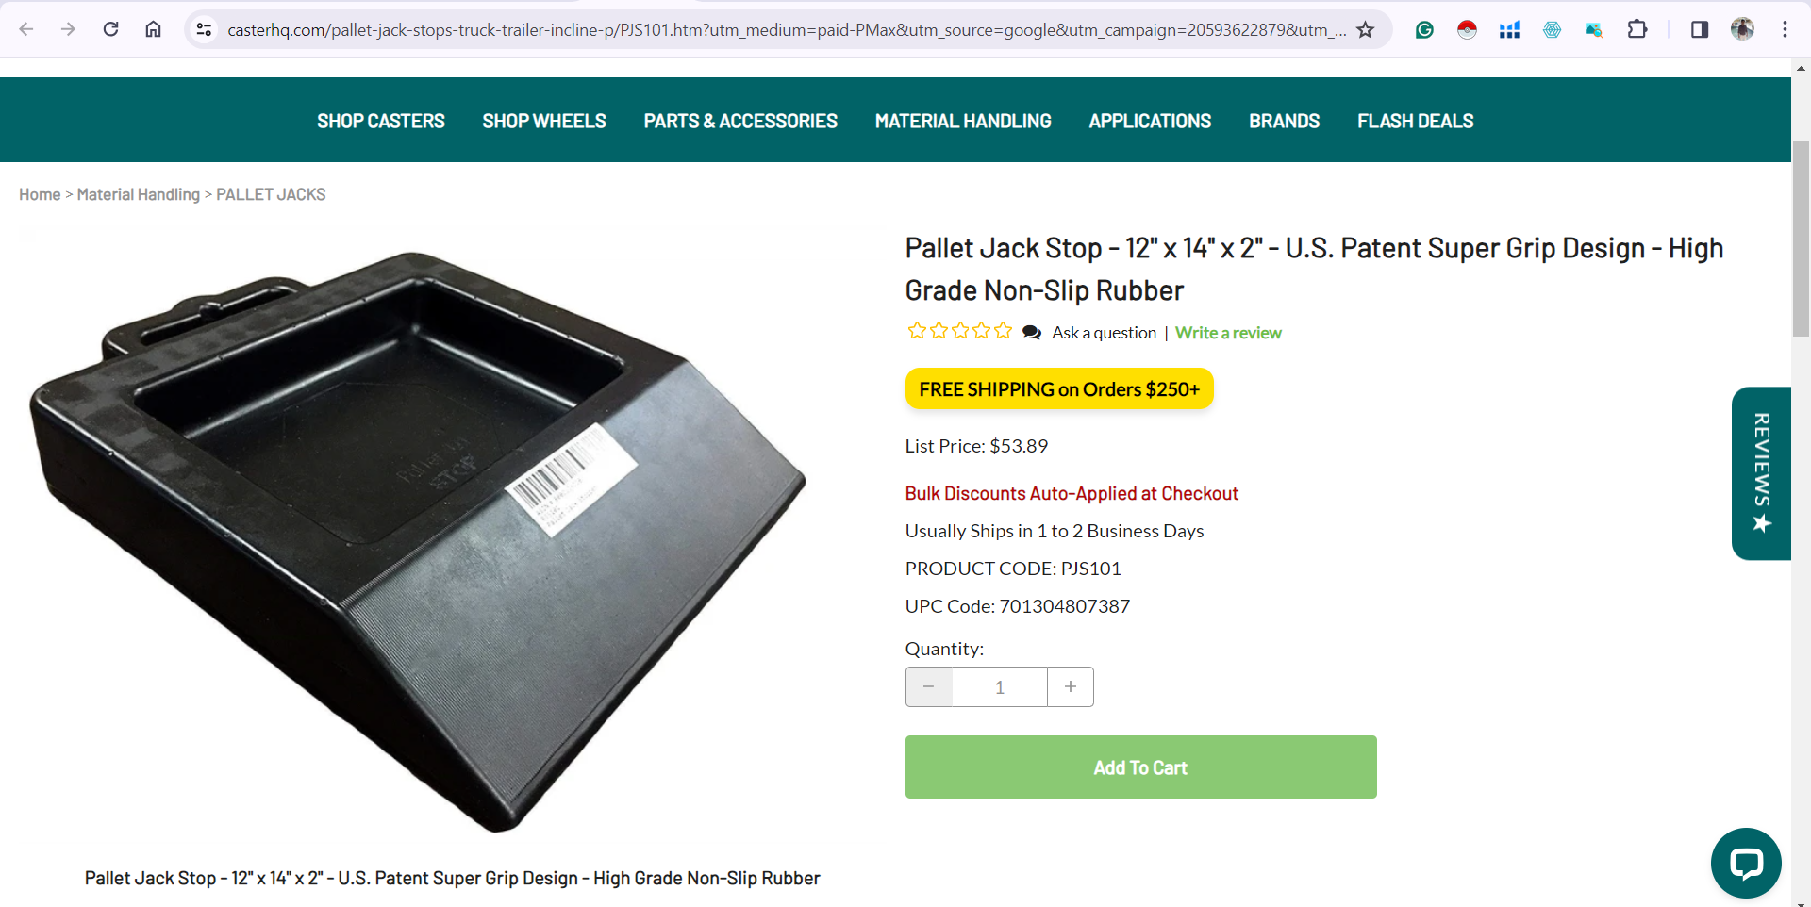
Task: Open the Chrome three-dot menu
Action: [x=1785, y=30]
